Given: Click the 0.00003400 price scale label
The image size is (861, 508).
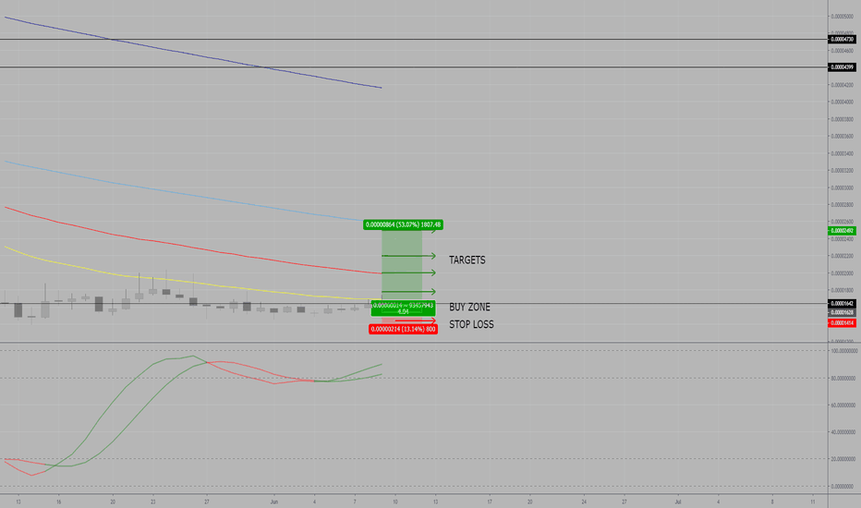Looking at the screenshot, I should [842, 153].
